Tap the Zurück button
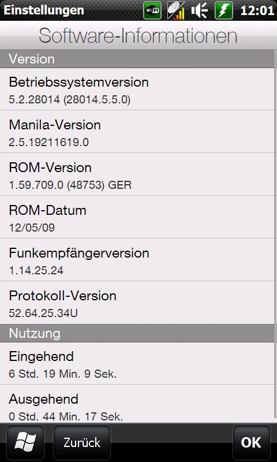Image resolution: width=277 pixels, height=462 pixels. (82, 442)
